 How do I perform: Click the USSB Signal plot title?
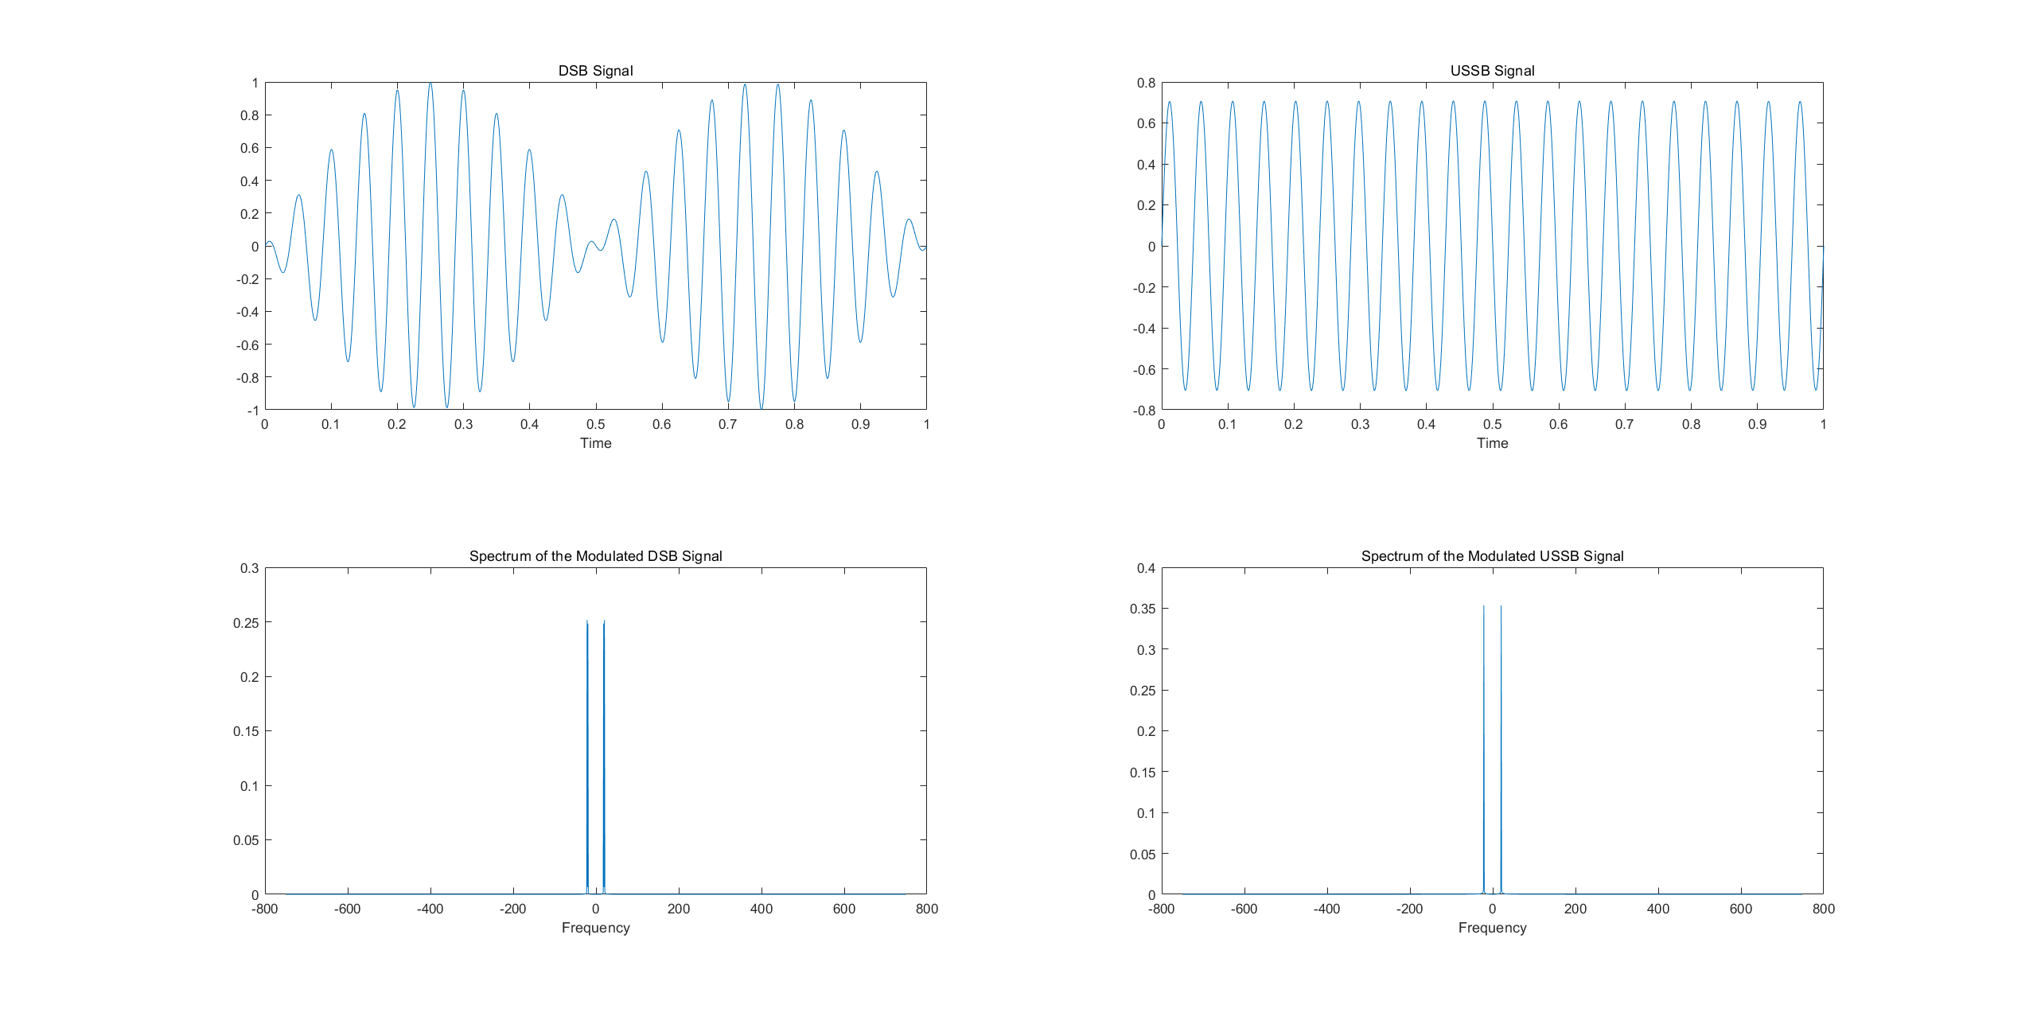1492,71
